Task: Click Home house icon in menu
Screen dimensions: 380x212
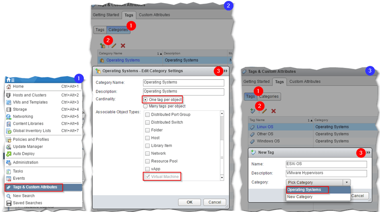Action: (9, 86)
